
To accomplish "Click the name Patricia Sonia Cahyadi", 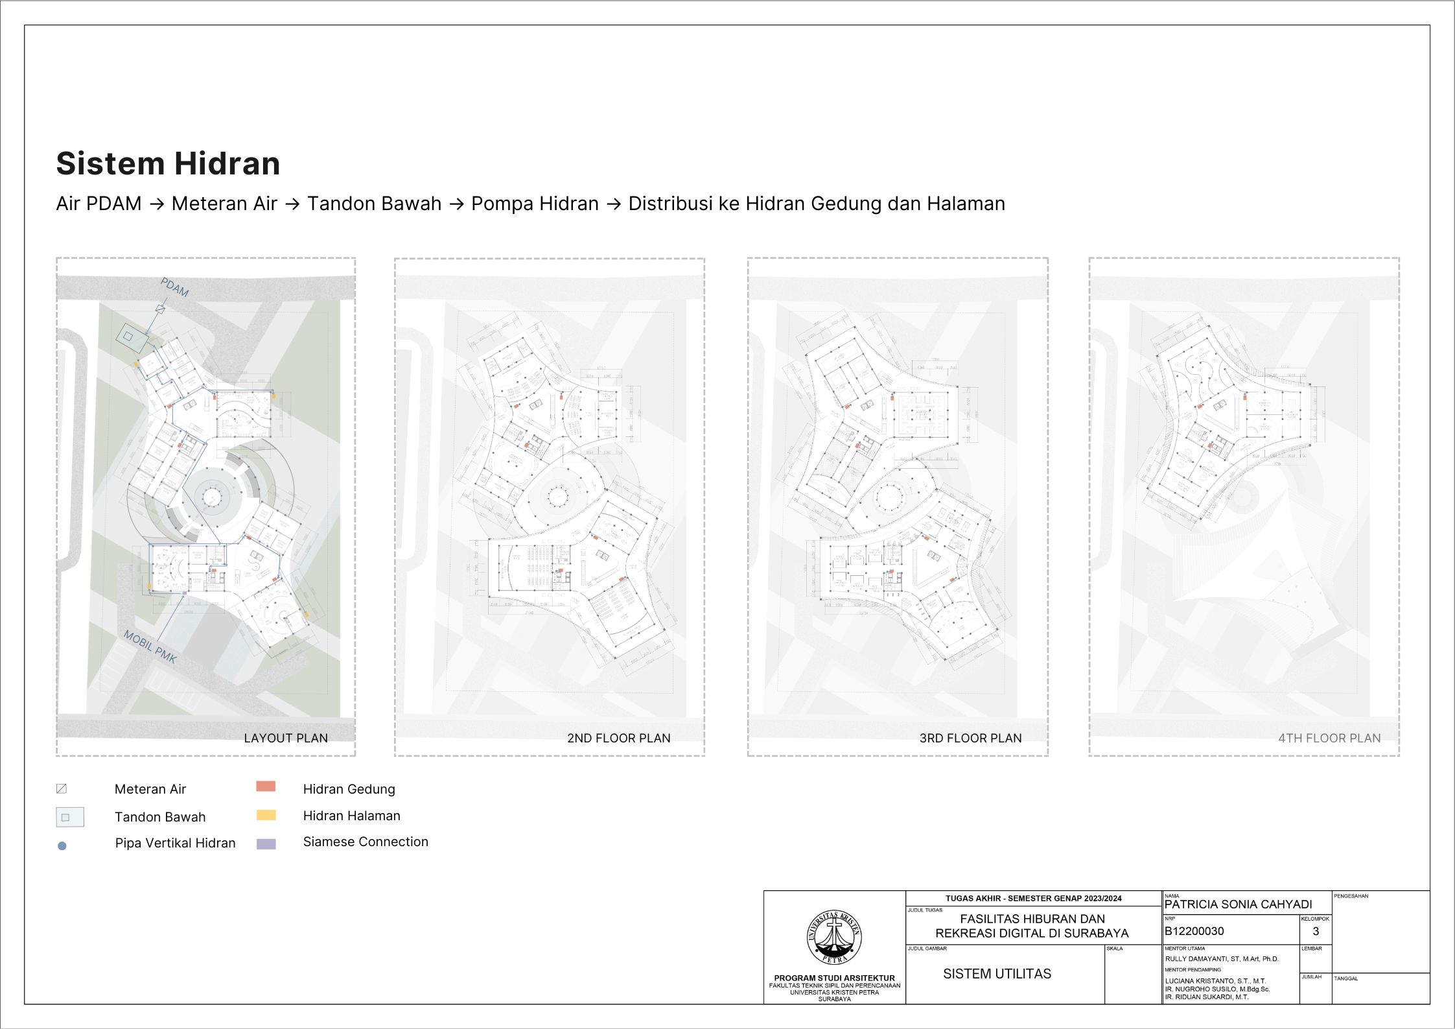I will (x=1238, y=905).
